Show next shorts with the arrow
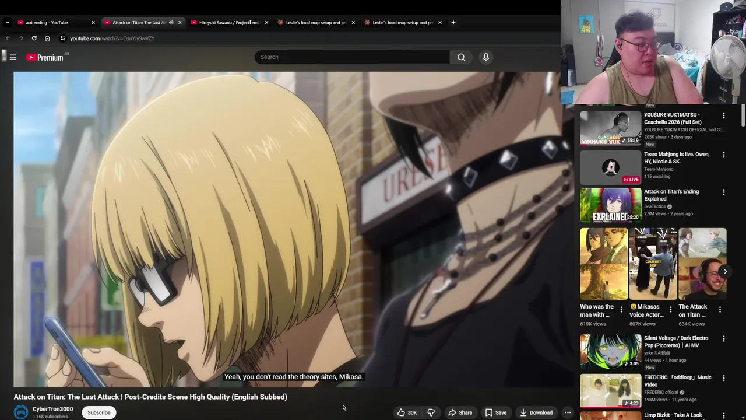This screenshot has height=420, width=746. [x=725, y=272]
